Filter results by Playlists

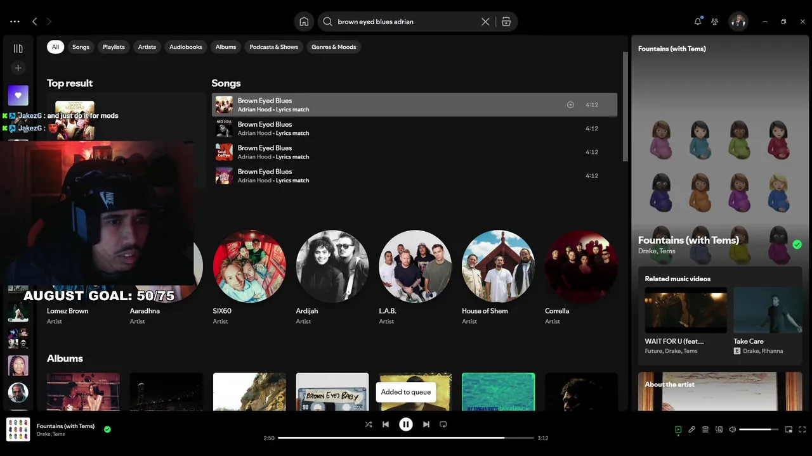point(114,47)
